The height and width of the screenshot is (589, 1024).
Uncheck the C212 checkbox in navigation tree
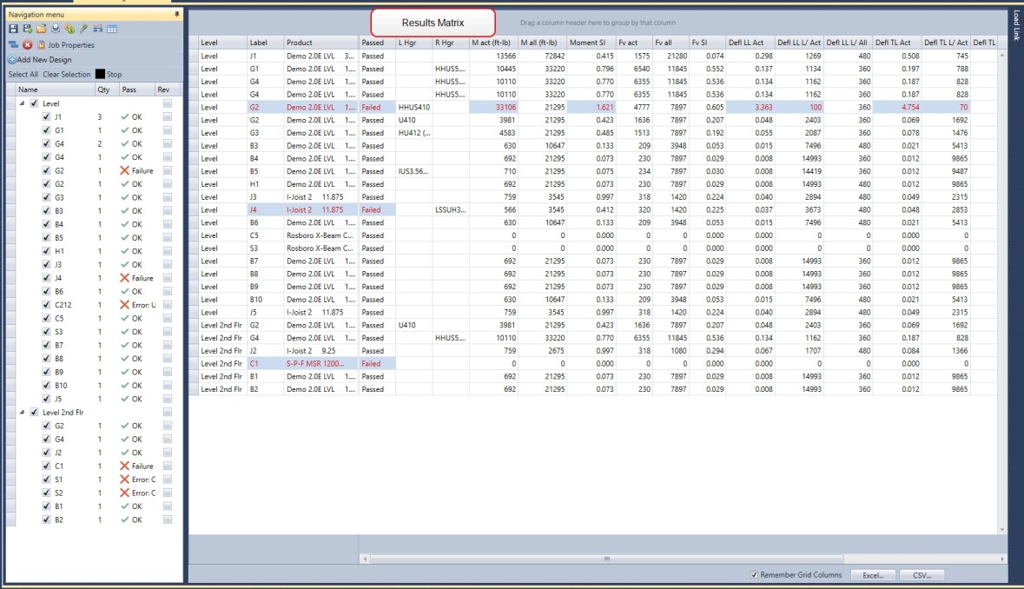46,305
